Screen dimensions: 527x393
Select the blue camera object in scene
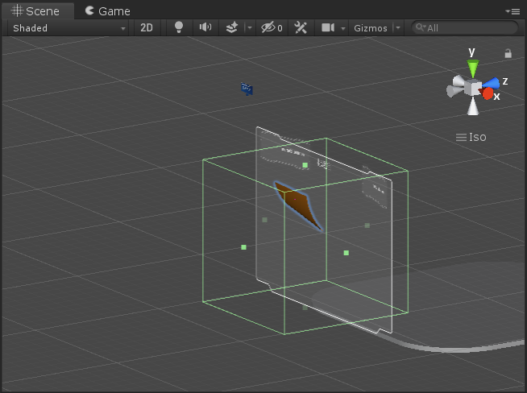pyautogui.click(x=247, y=89)
